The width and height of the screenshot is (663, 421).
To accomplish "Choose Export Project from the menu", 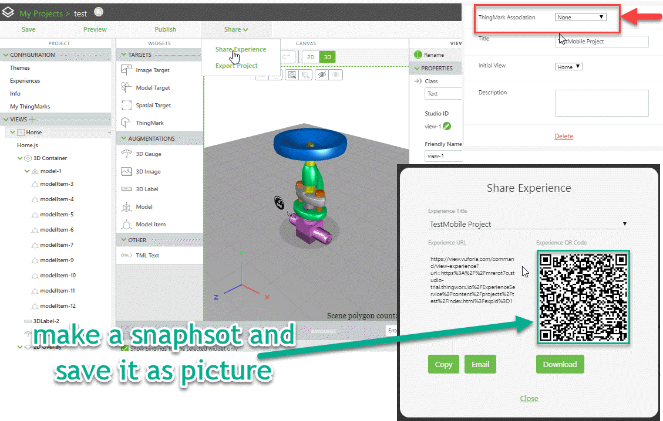I will pos(236,66).
